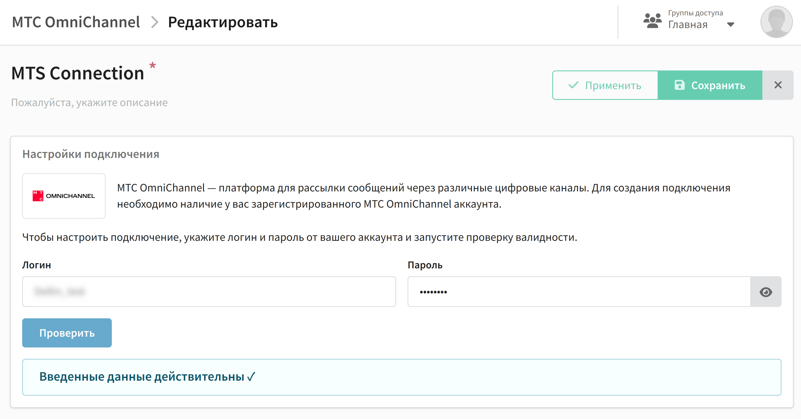Image resolution: width=801 pixels, height=419 pixels.
Task: Focus the Пароль input field
Action: [x=579, y=292]
